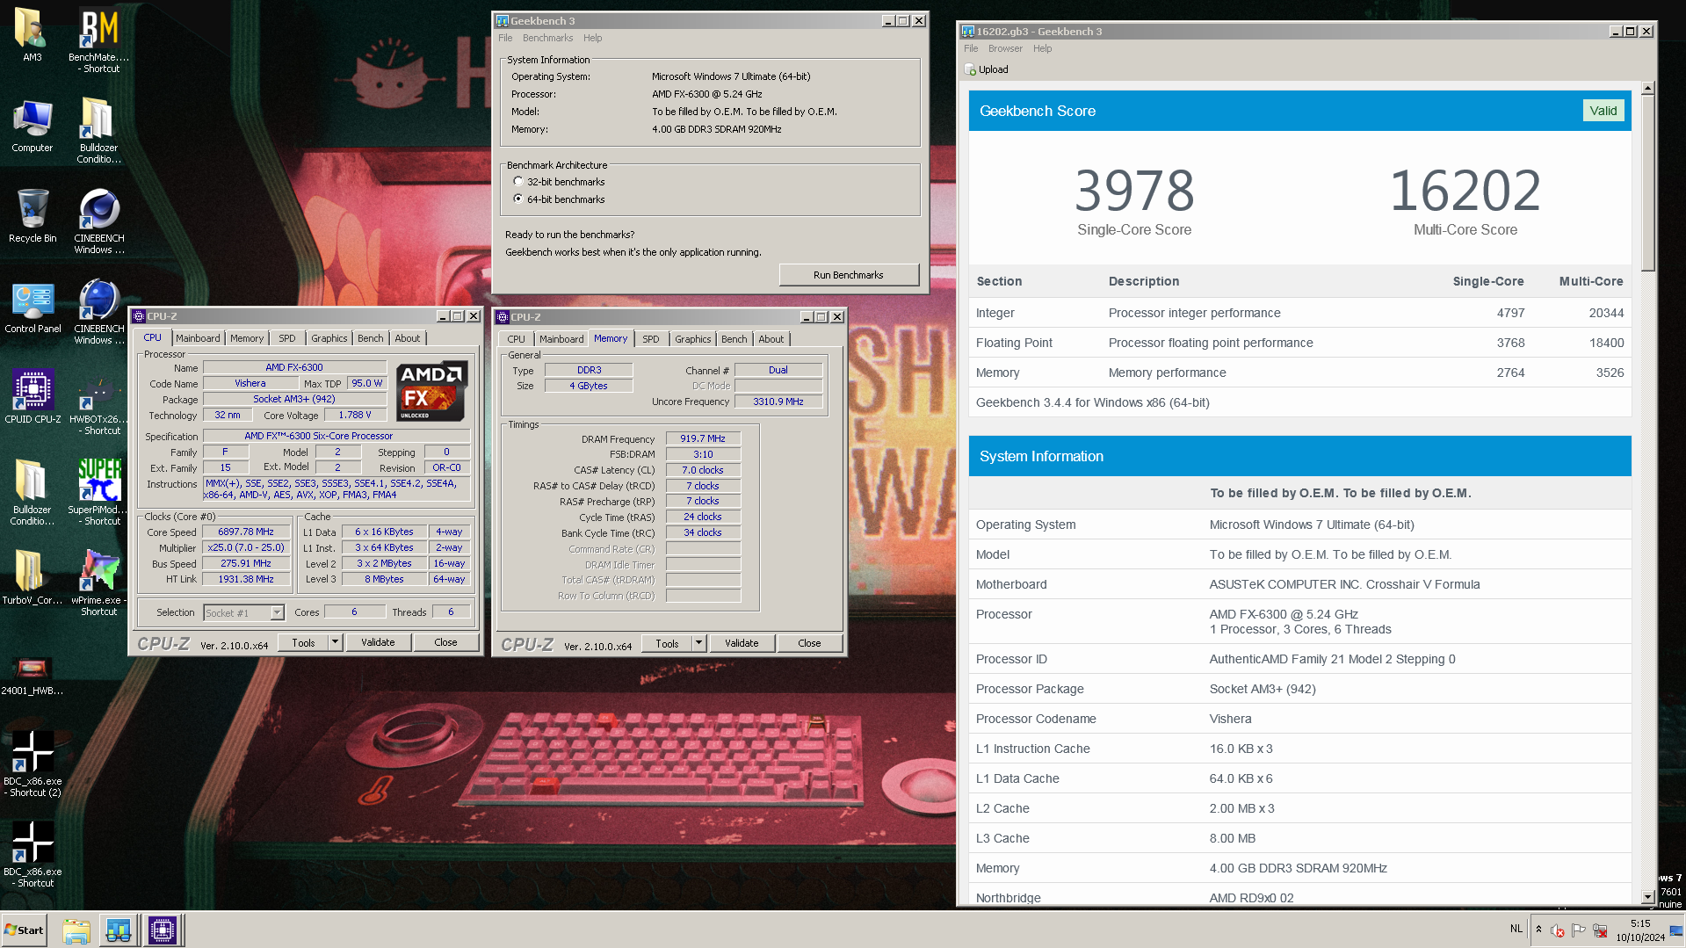Click the Core Speed value 6897.78 MHz
The width and height of the screenshot is (1686, 948).
[246, 532]
